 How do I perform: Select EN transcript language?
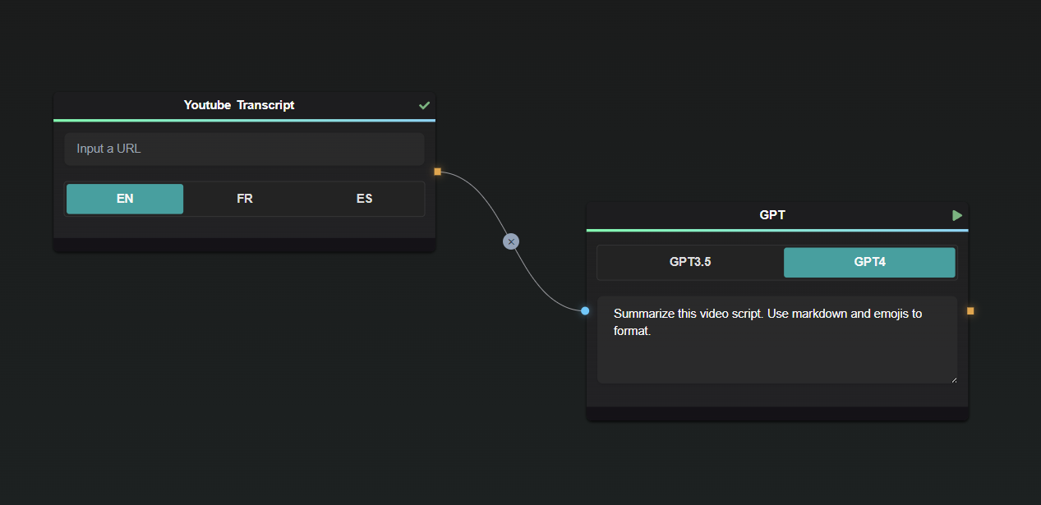point(125,199)
